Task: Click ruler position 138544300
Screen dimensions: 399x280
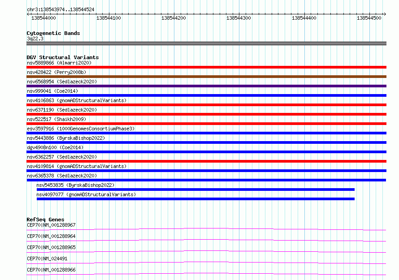Action: click(239, 18)
